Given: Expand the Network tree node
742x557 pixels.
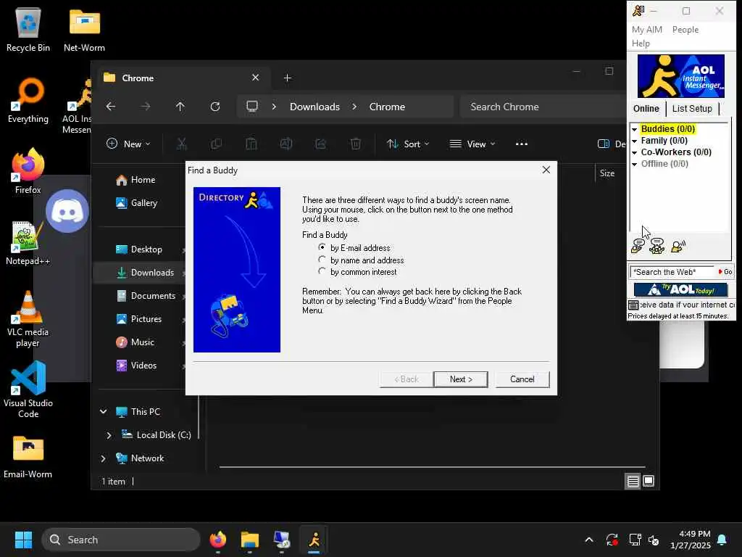Looking at the screenshot, I should coord(103,458).
